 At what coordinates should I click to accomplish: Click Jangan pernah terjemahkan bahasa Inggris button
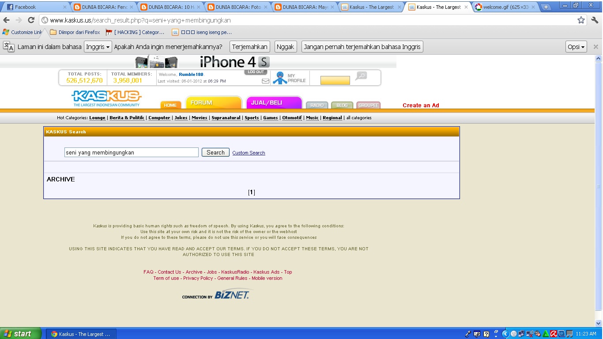pos(362,47)
